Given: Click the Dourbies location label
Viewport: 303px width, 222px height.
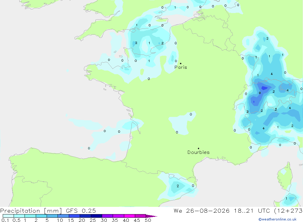Looking at the screenshot, I should 198,152.
